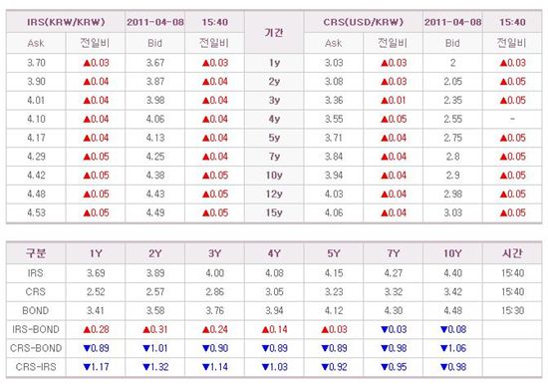Click the 5Y column header
Screen dimensions: 548x385
(x=334, y=253)
